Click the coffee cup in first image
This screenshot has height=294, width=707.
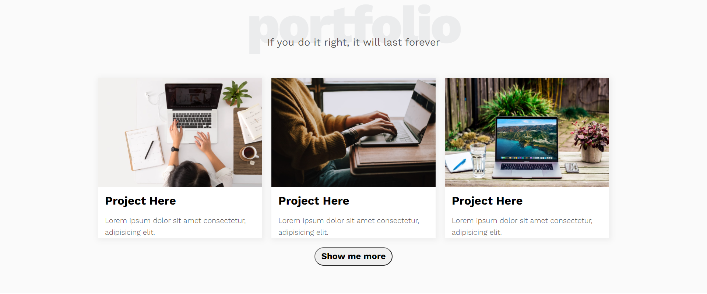tap(249, 152)
